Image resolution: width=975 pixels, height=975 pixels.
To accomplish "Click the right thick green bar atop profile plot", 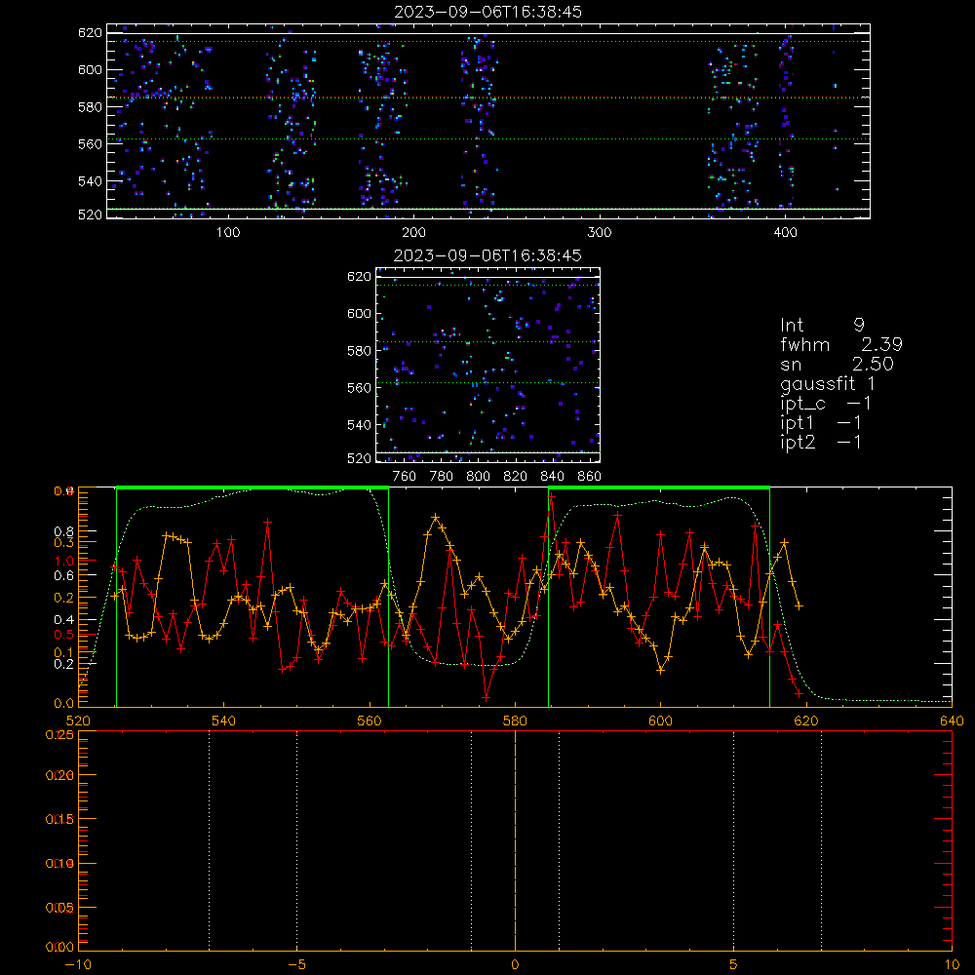I will [x=659, y=488].
